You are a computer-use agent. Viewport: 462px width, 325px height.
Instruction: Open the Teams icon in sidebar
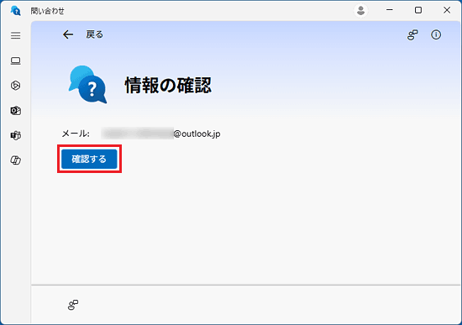pos(16,135)
